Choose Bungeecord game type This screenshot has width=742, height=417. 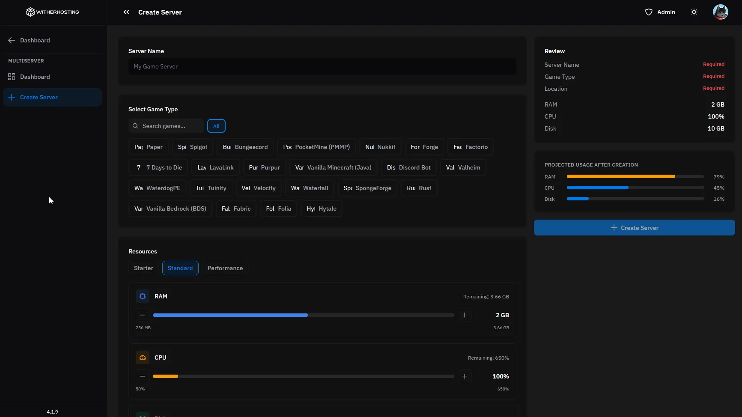(245, 147)
